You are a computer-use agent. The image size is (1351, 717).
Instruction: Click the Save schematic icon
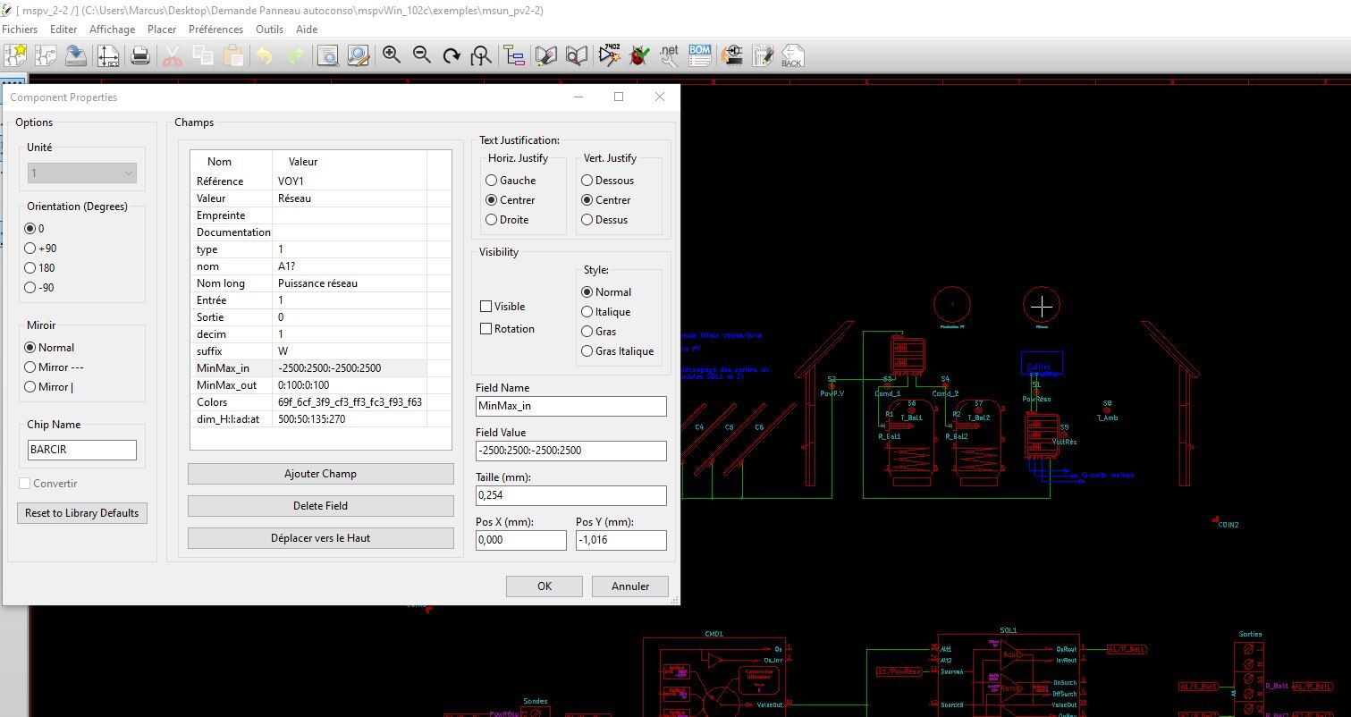pyautogui.click(x=76, y=55)
